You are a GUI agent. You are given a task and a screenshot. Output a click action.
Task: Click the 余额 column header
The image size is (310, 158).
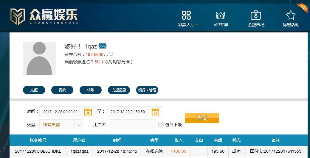(x=218, y=140)
